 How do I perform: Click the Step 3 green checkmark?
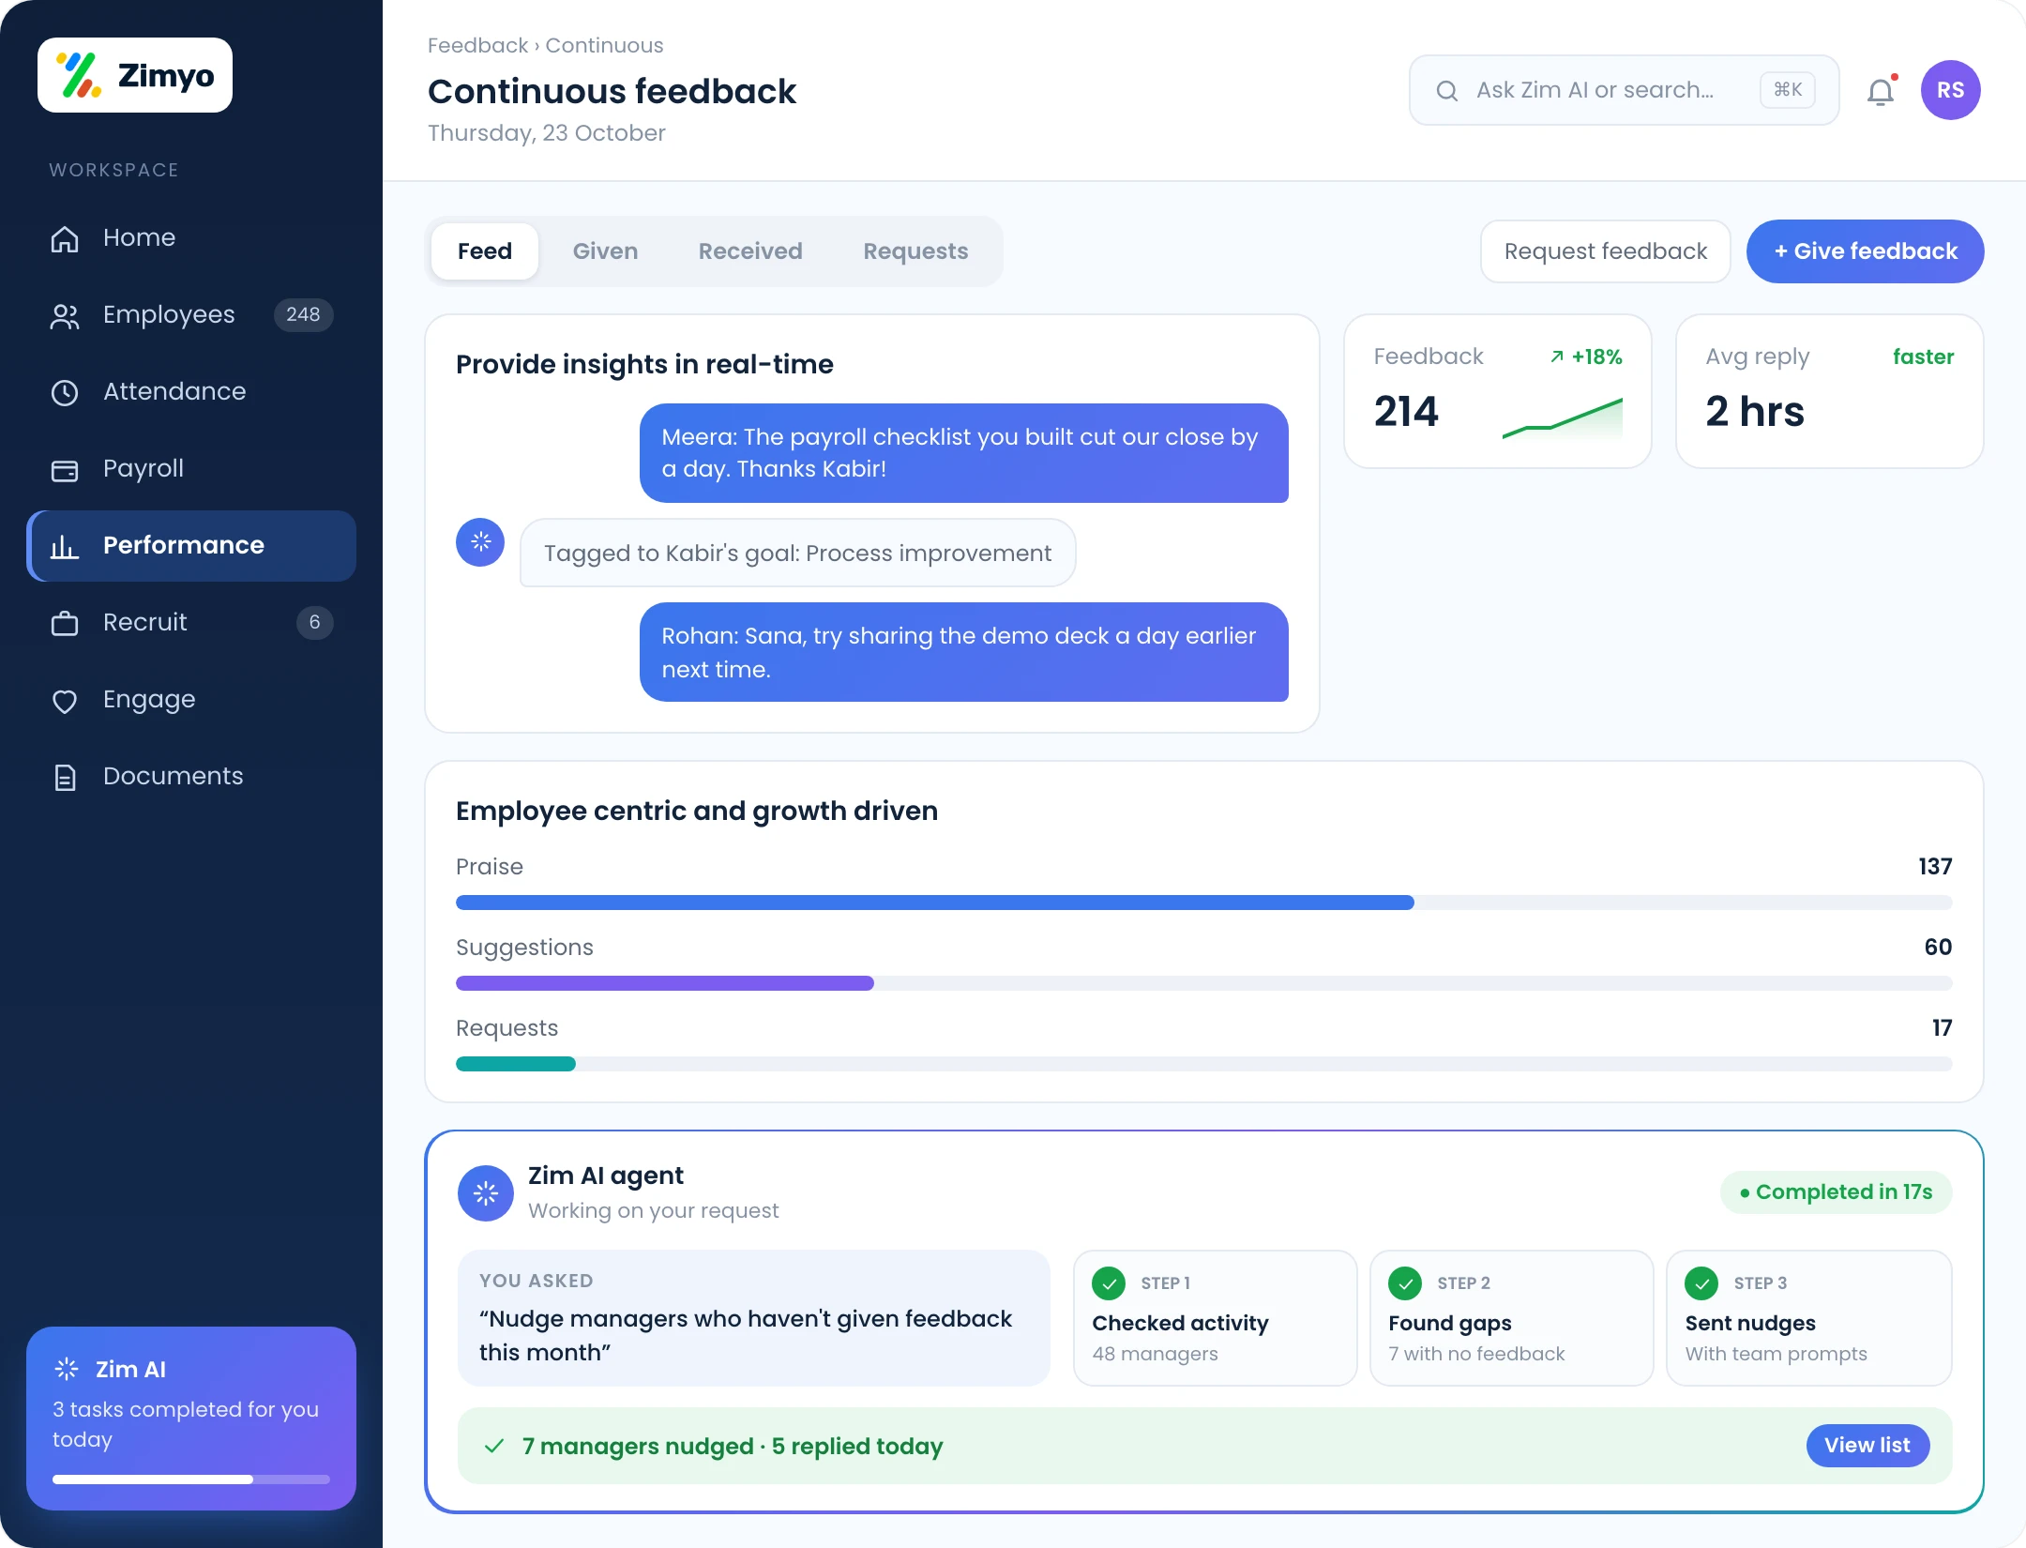click(1701, 1282)
